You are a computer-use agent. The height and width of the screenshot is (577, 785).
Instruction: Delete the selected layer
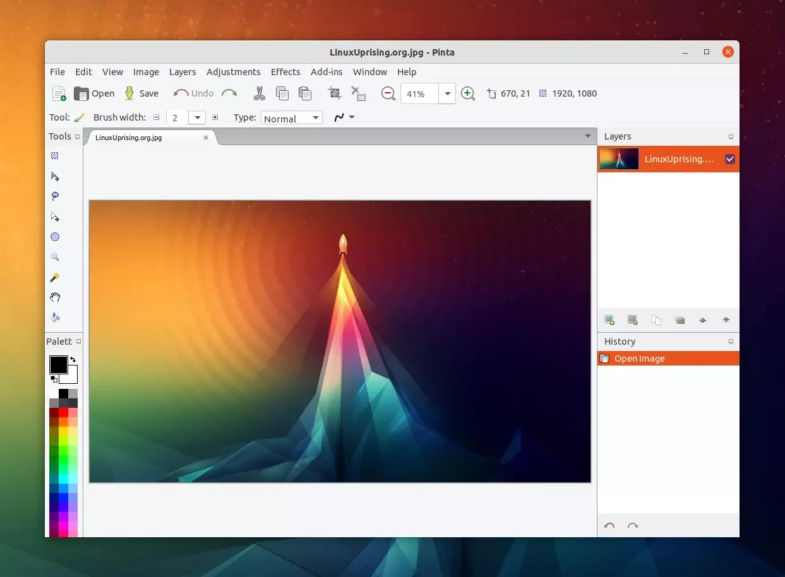(633, 320)
